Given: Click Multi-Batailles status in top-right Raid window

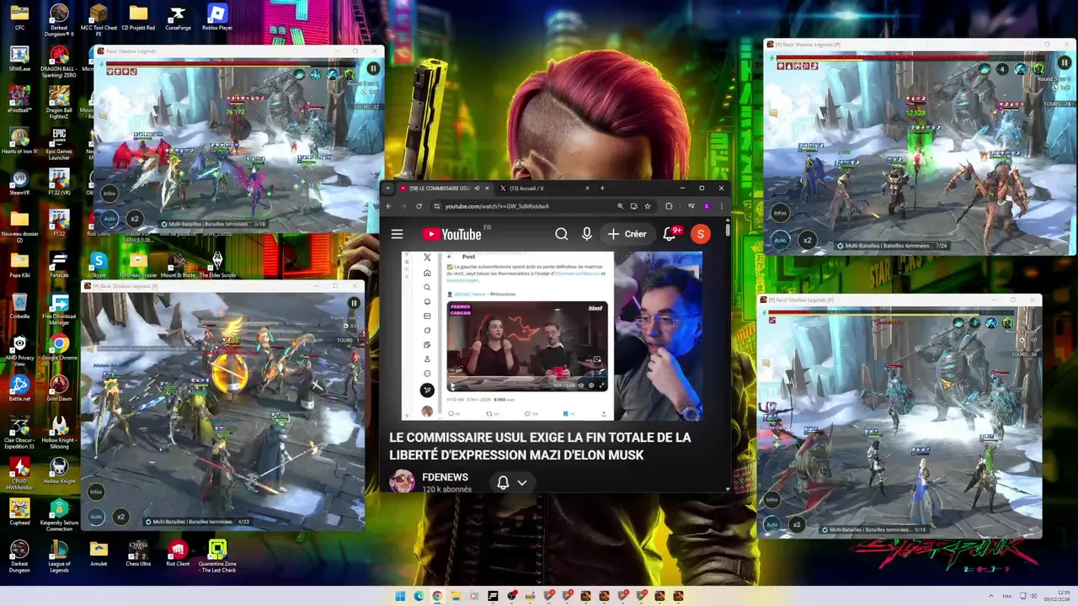Looking at the screenshot, I should coord(892,246).
